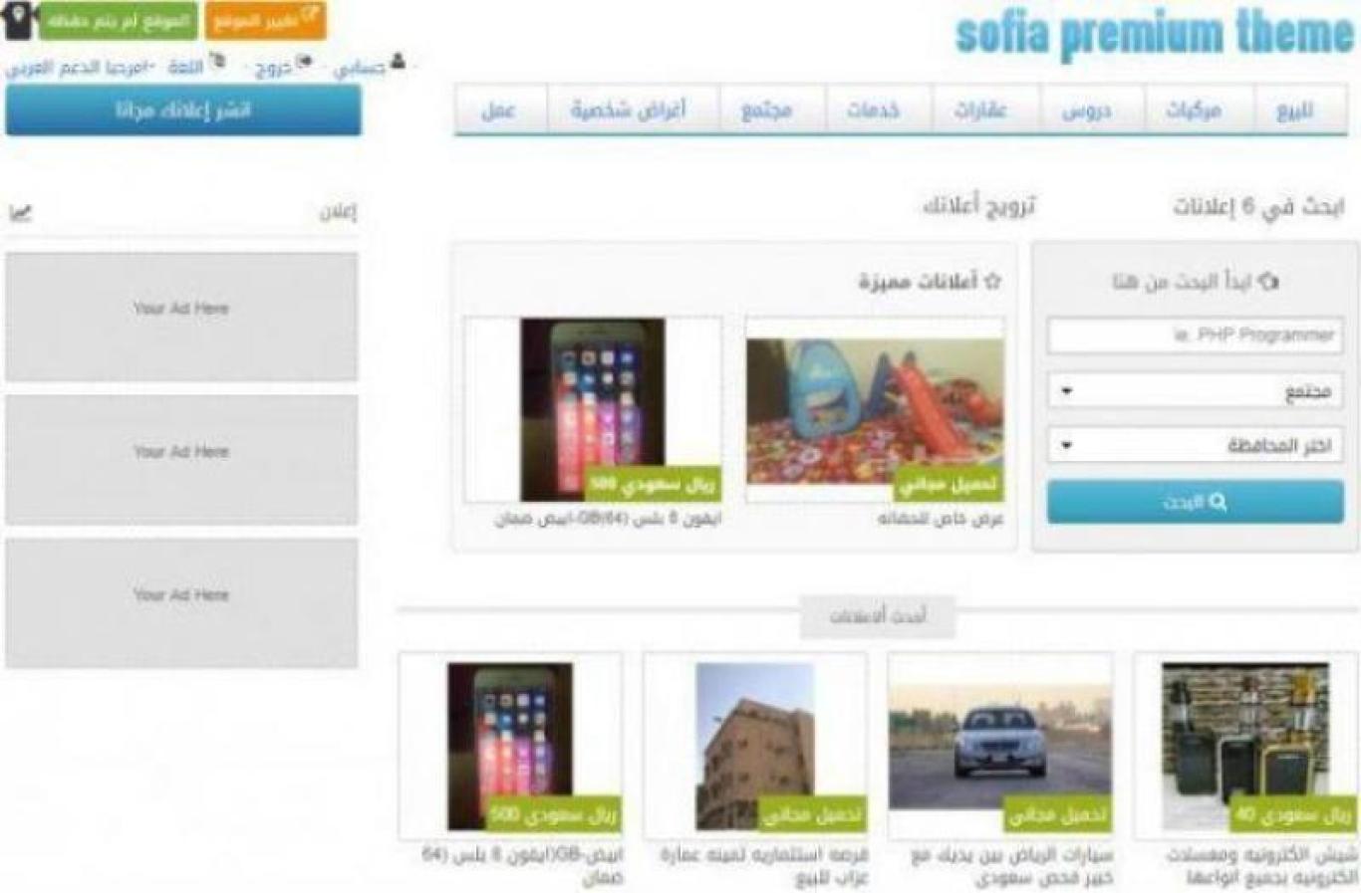The width and height of the screenshot is (1361, 893).
Task: Open the مجتمع category dropdown in search
Action: 1195,391
